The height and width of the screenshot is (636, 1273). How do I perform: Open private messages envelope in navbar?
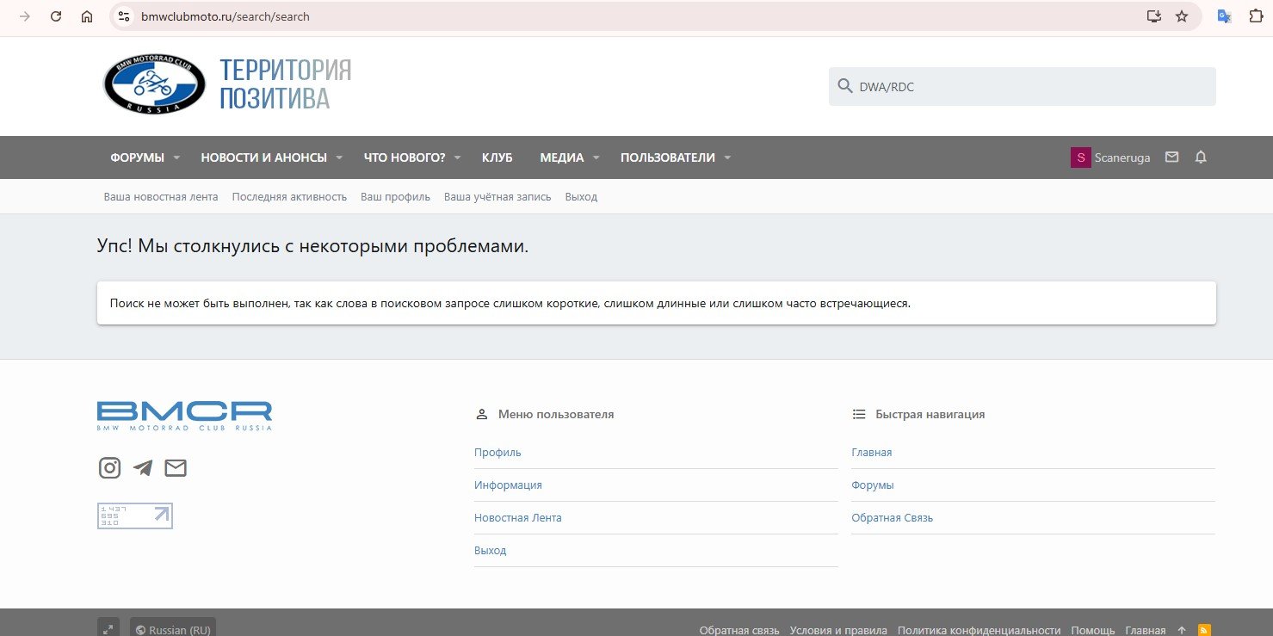point(1171,157)
